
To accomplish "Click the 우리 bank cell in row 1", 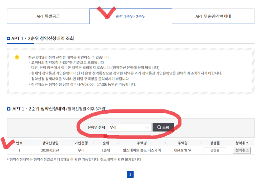I will [81, 150].
